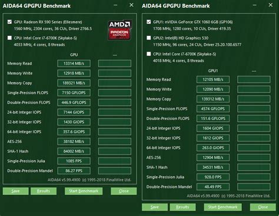Check the left window's Core i7-6700K CPU box
279x216 pixels.
[x=9, y=38]
